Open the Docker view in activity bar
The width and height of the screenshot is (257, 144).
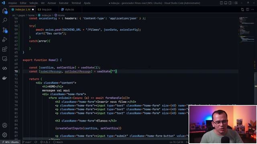[4, 78]
